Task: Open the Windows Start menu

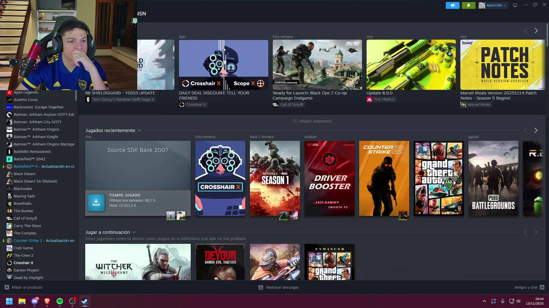Action: (x=9, y=301)
